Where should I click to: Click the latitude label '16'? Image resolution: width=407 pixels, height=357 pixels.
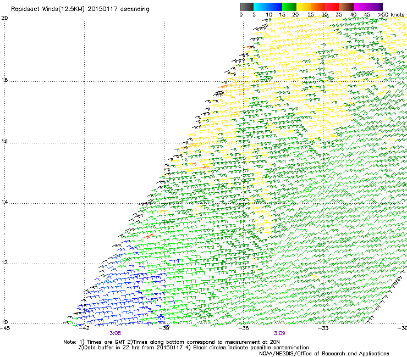(x=4, y=142)
